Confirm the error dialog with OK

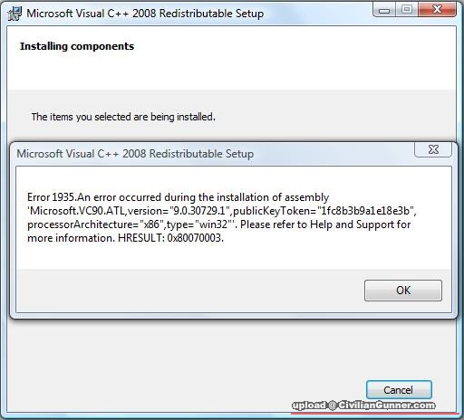(x=403, y=291)
